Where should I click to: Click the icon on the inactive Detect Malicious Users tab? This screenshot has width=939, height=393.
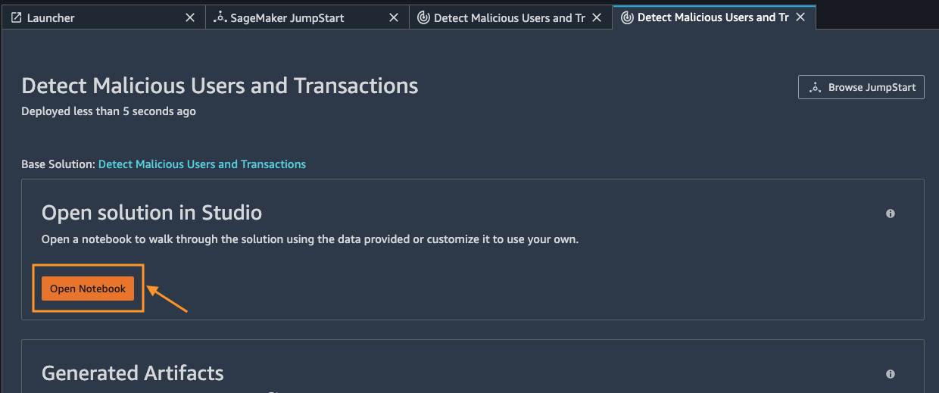[x=423, y=17]
